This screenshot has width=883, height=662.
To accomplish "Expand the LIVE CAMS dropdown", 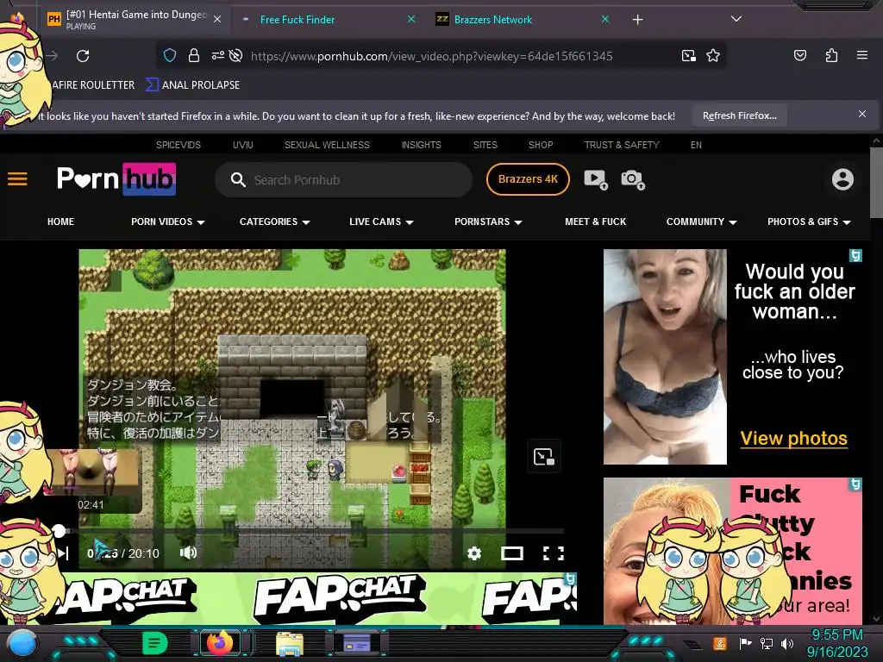I will tap(381, 222).
